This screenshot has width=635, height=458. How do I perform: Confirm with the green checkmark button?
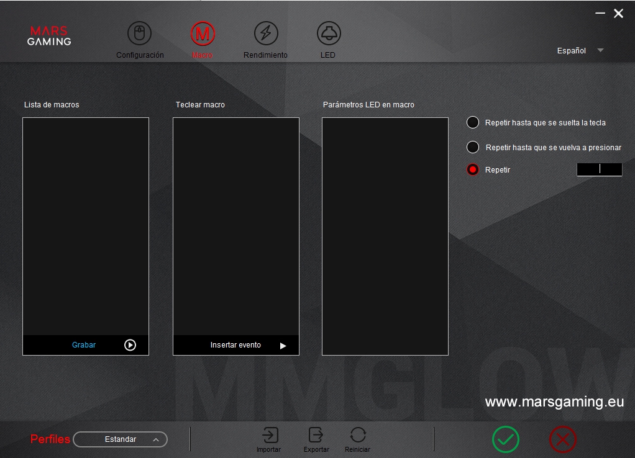click(x=505, y=439)
